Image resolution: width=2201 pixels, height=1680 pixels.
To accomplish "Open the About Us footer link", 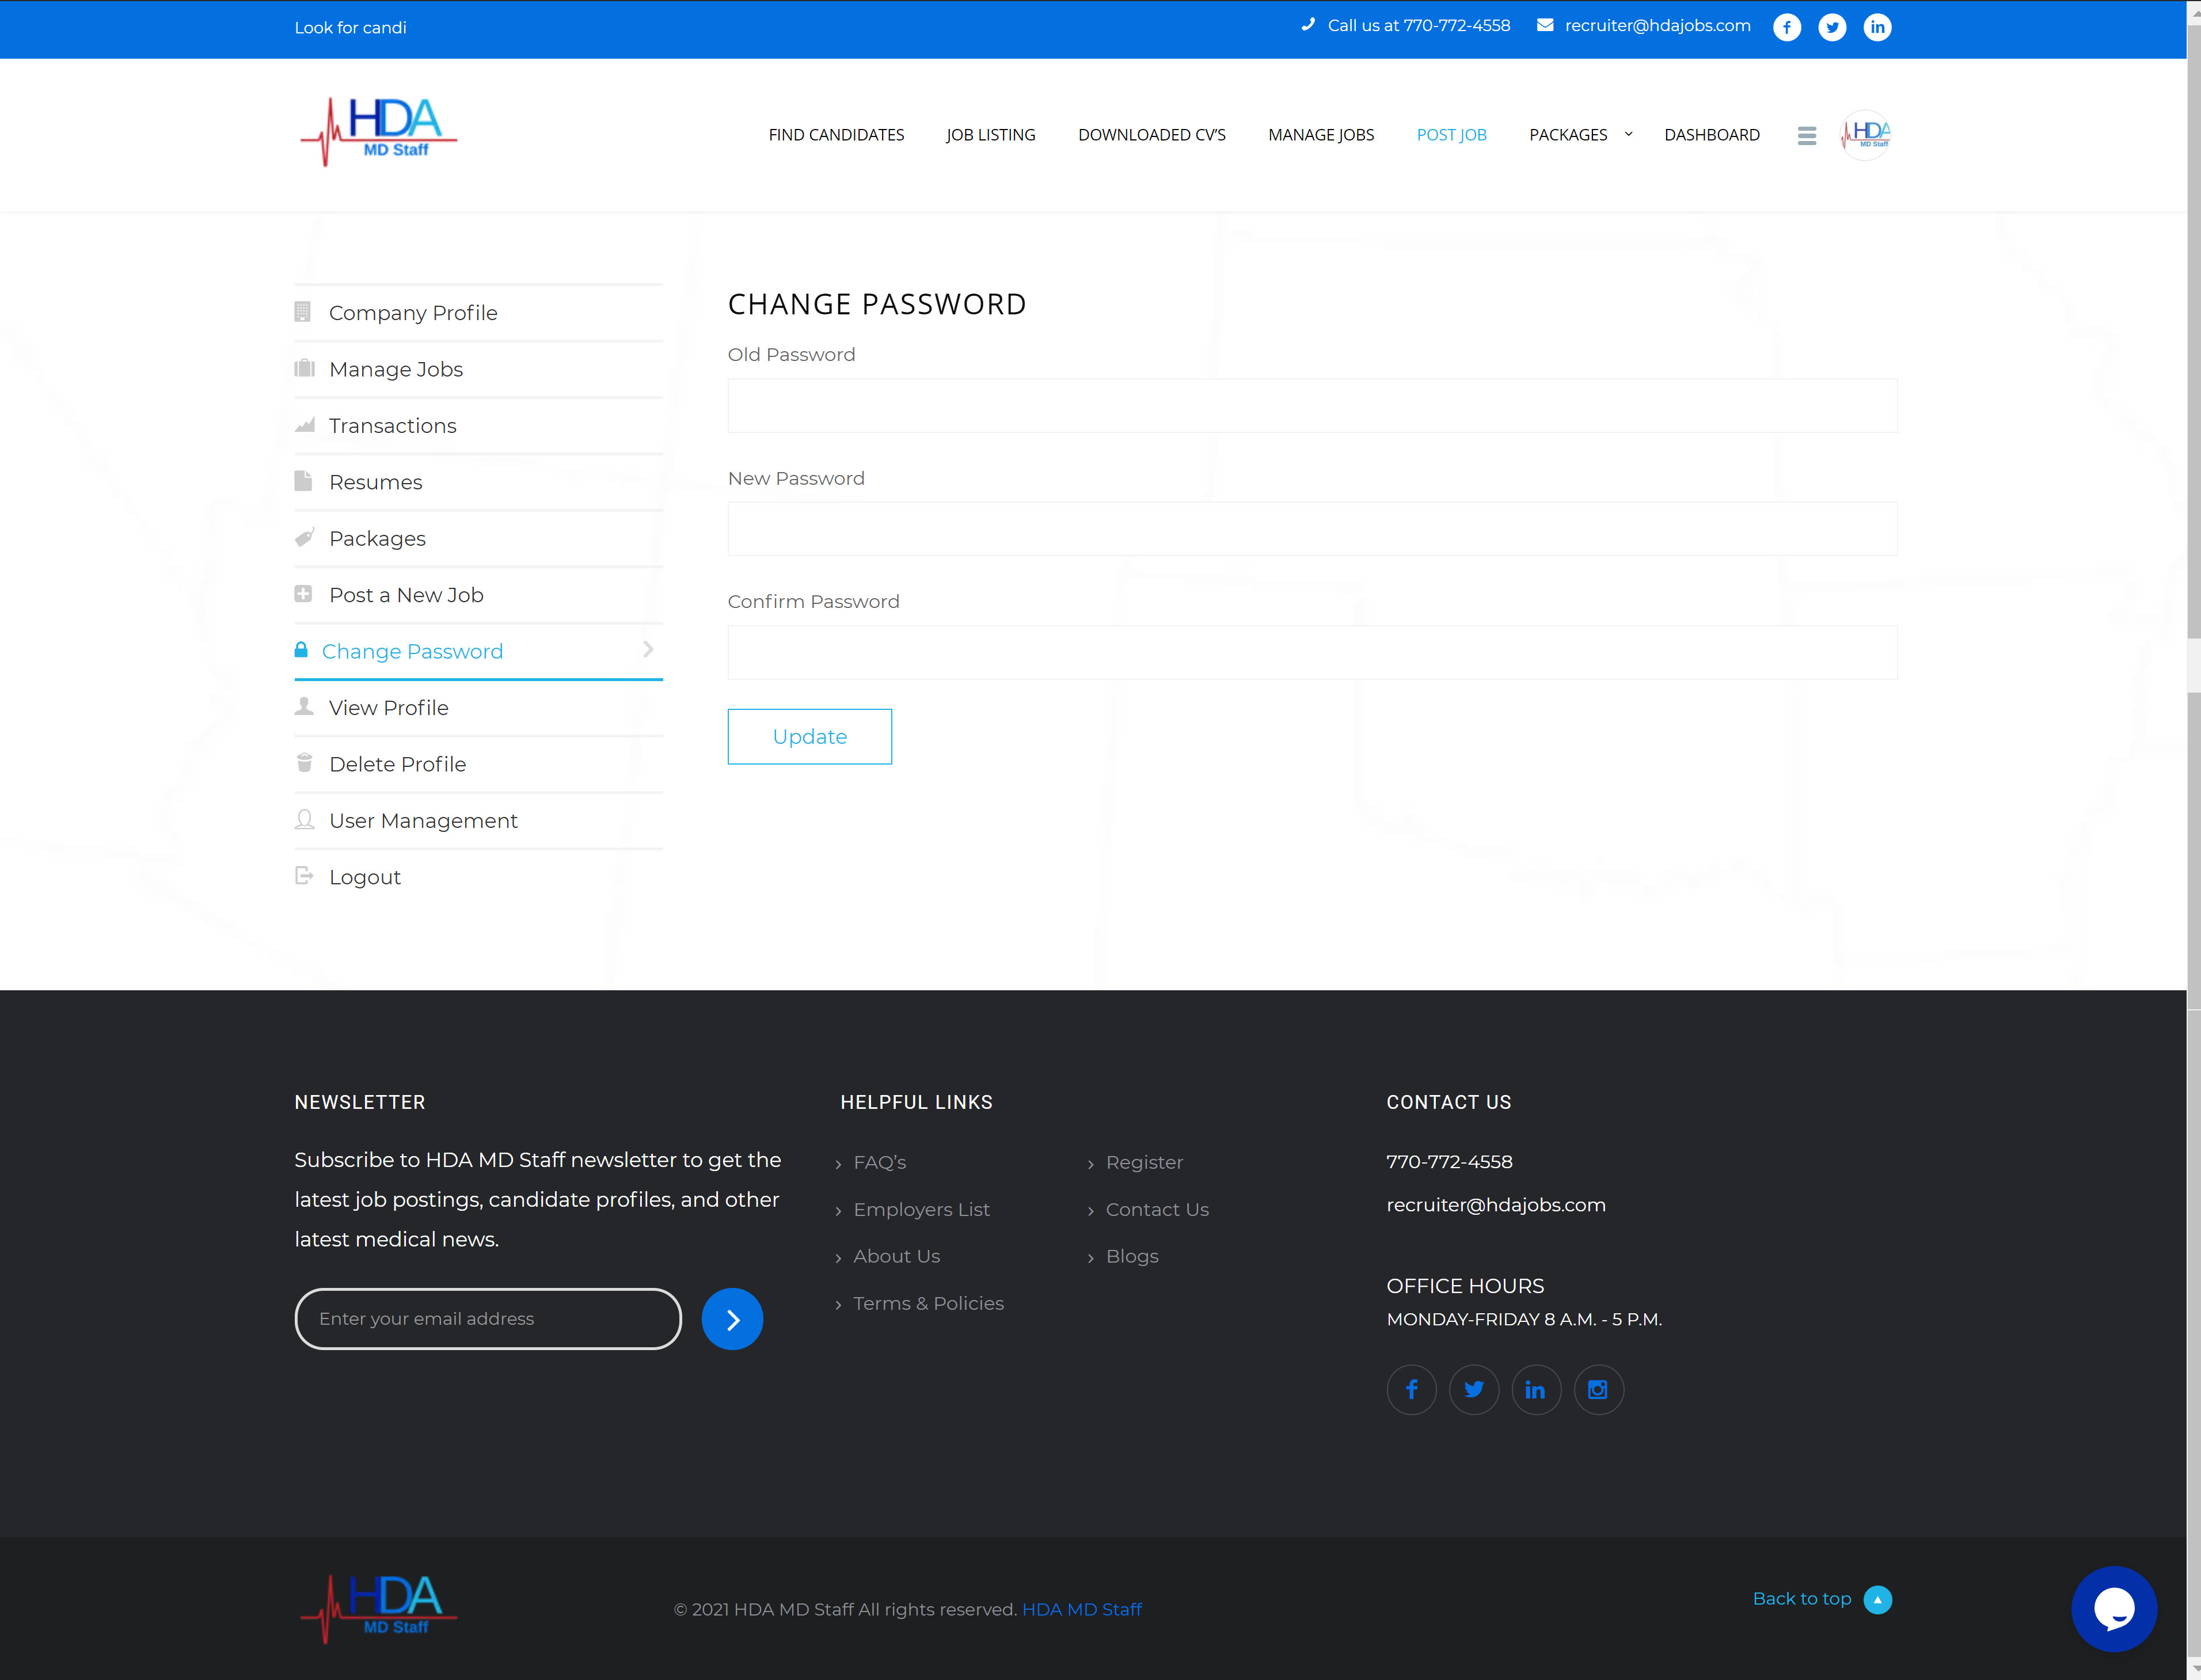I will [x=896, y=1256].
